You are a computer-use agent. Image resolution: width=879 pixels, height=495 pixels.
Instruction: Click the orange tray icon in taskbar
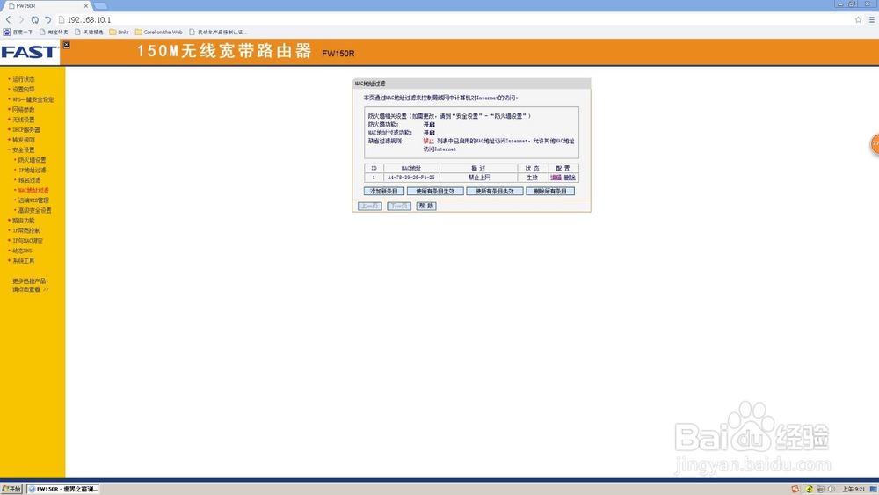795,490
